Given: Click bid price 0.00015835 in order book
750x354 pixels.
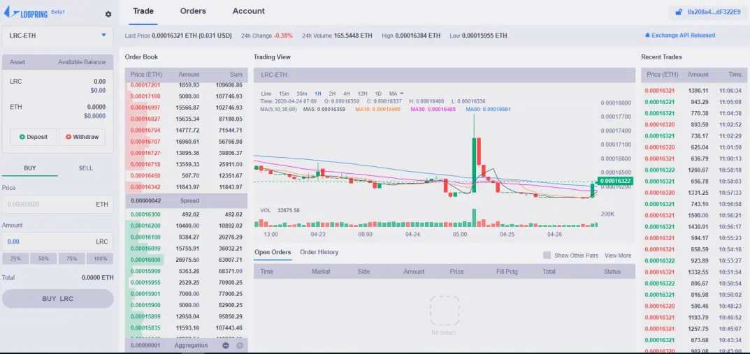Looking at the screenshot, I should pyautogui.click(x=145, y=327).
